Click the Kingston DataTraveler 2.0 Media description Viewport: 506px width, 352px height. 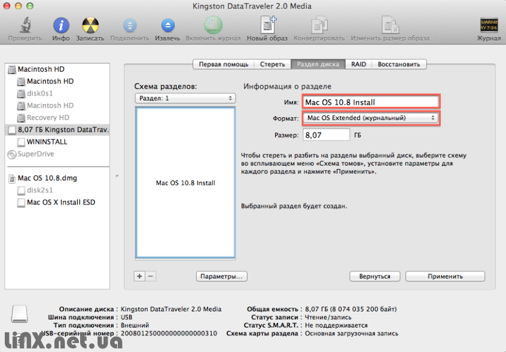[x=171, y=309]
